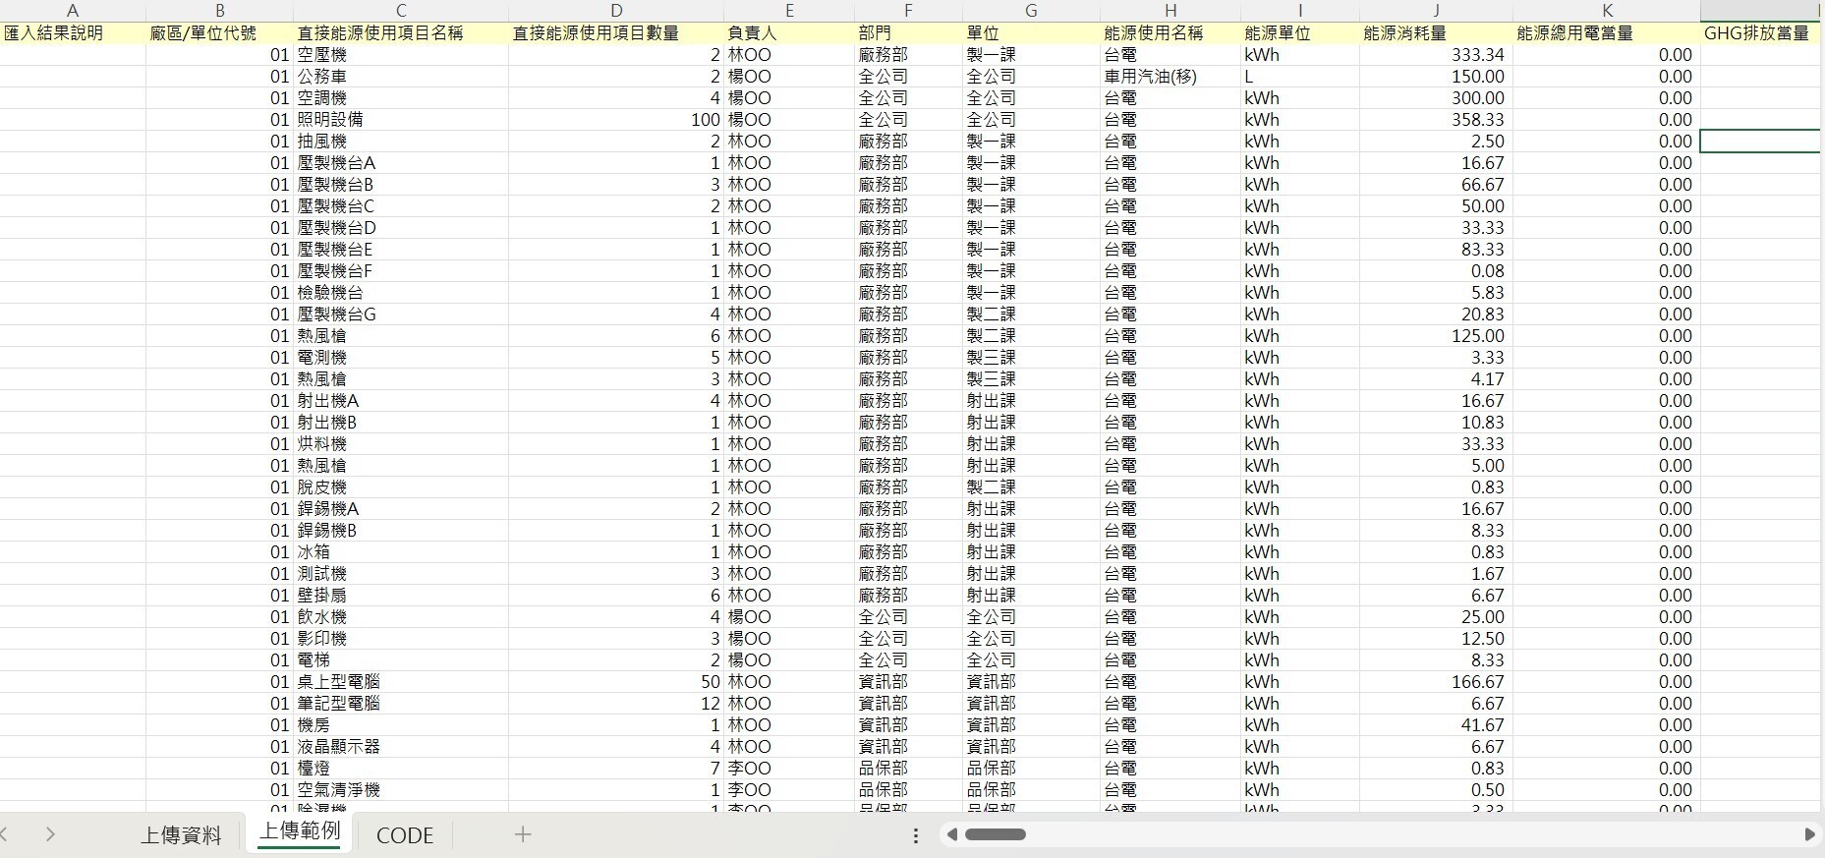Viewport: 1825px width, 858px height.
Task: Click the 匯入結果說明 header cell
Action: coord(73,32)
